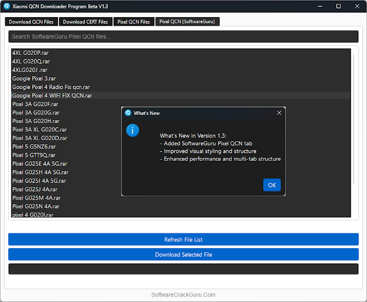This screenshot has width=367, height=302.
Task: Click SoftwareCrackGuru.Com footer text
Action: pyautogui.click(x=183, y=295)
